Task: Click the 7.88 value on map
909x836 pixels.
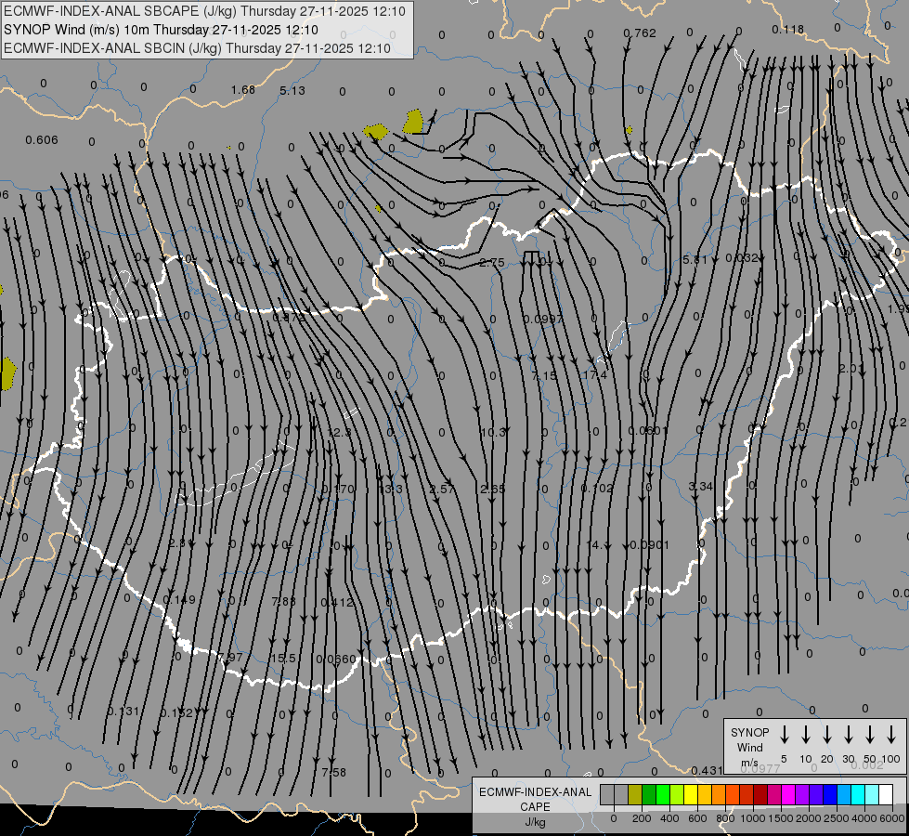Action: pos(284,602)
